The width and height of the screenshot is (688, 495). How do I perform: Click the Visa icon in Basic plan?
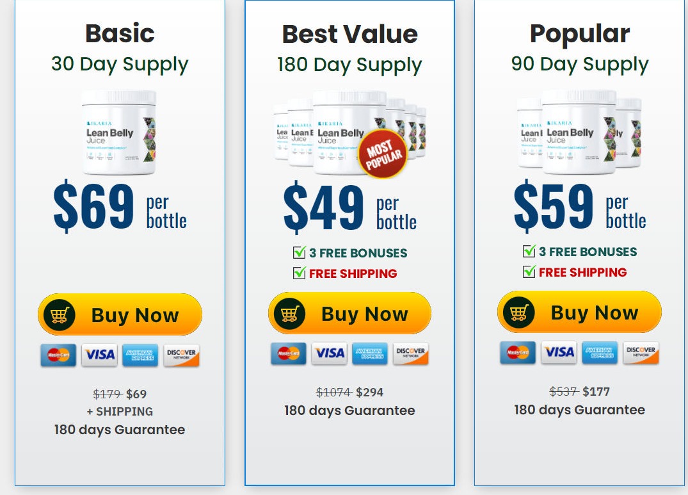click(x=99, y=355)
